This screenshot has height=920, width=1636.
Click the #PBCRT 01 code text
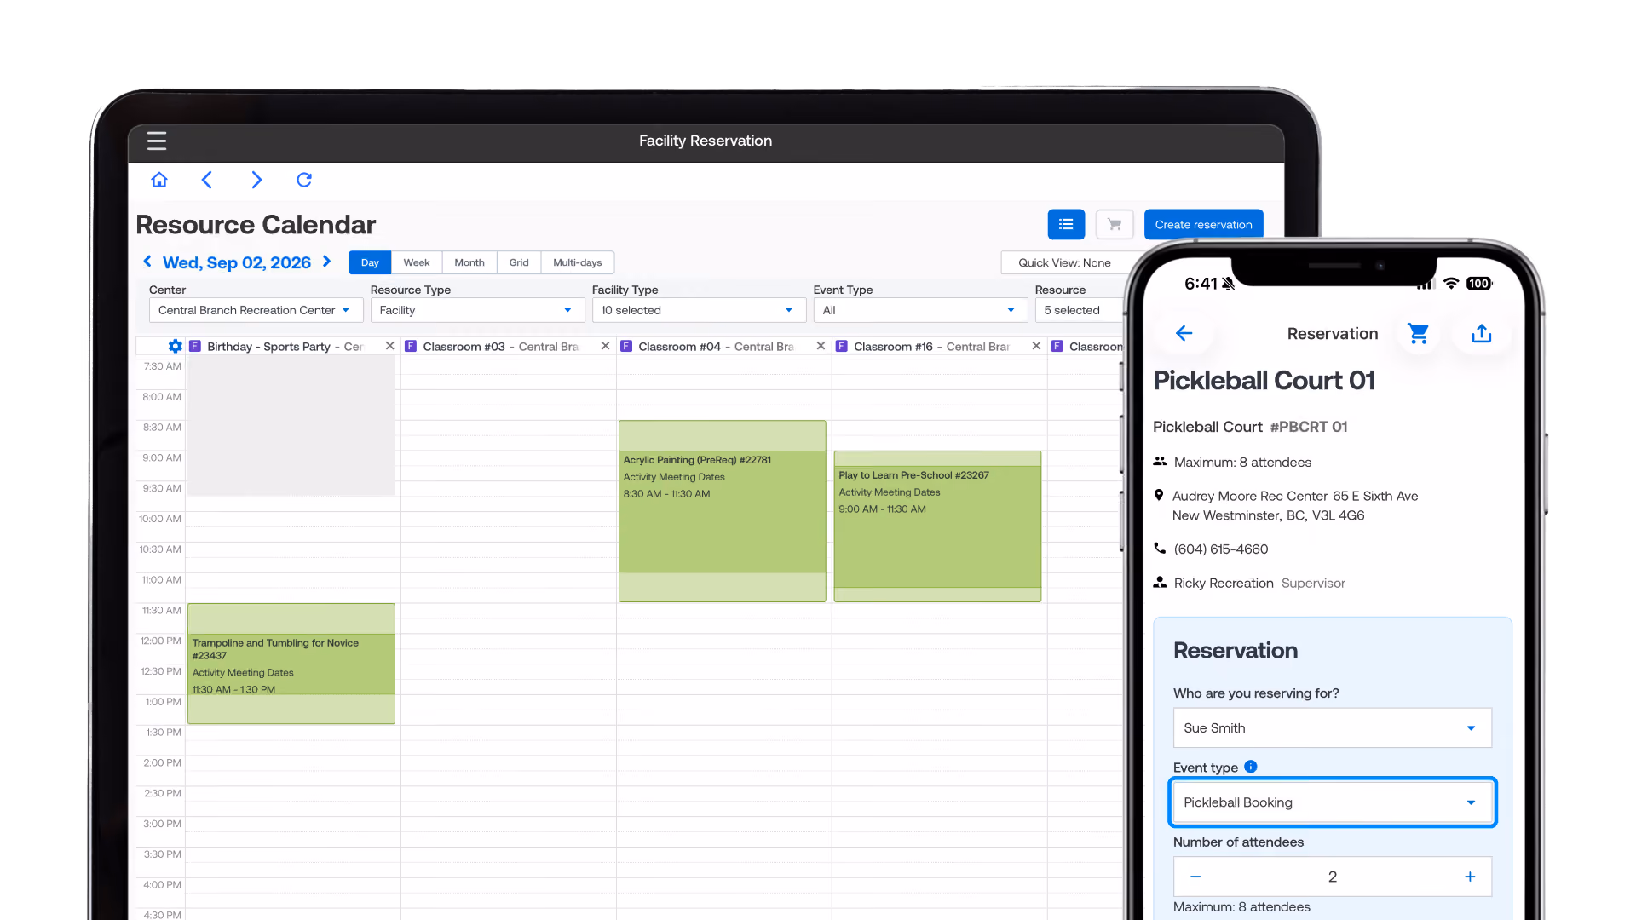(x=1309, y=427)
